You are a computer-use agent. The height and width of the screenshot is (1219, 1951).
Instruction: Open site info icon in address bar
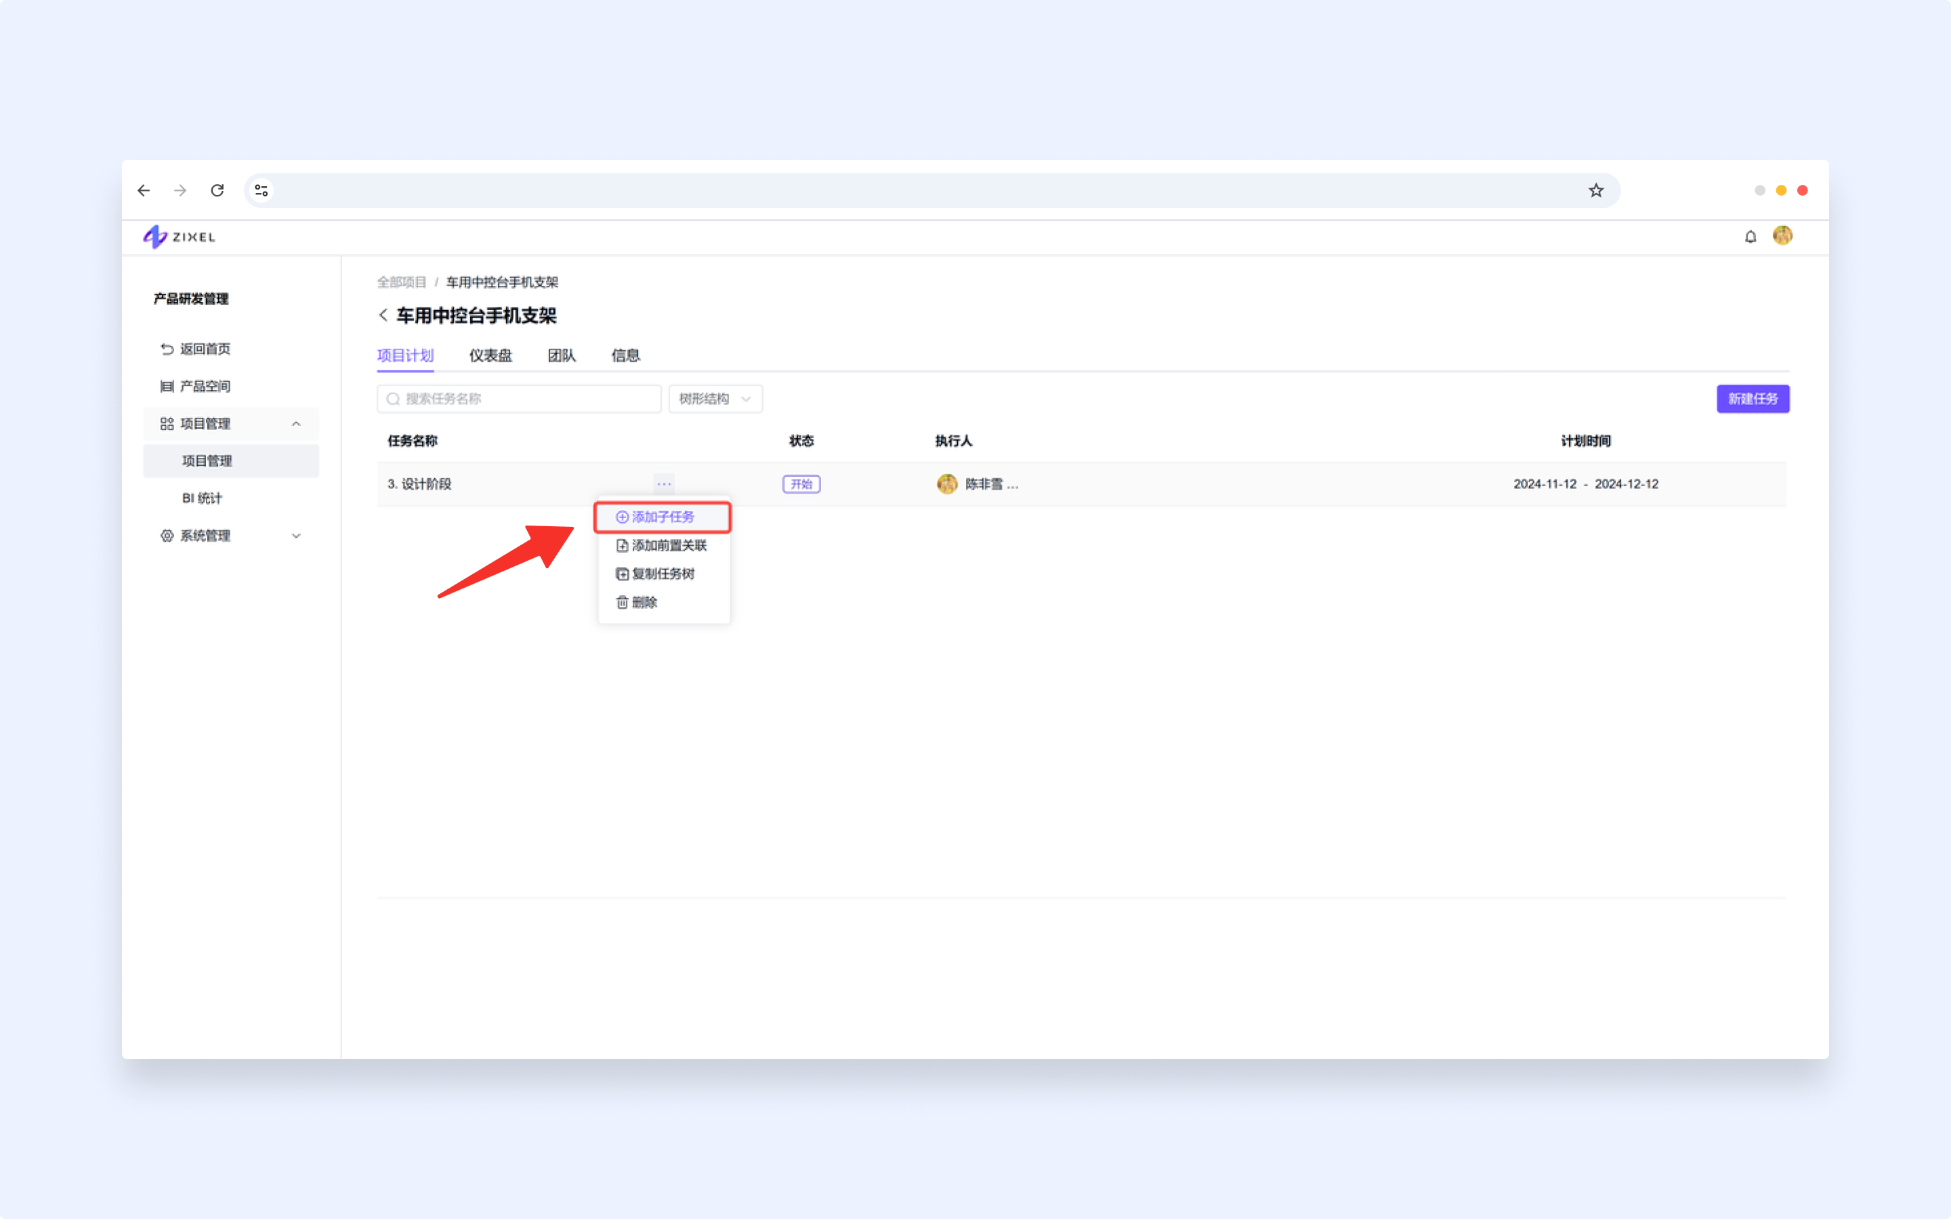click(261, 190)
